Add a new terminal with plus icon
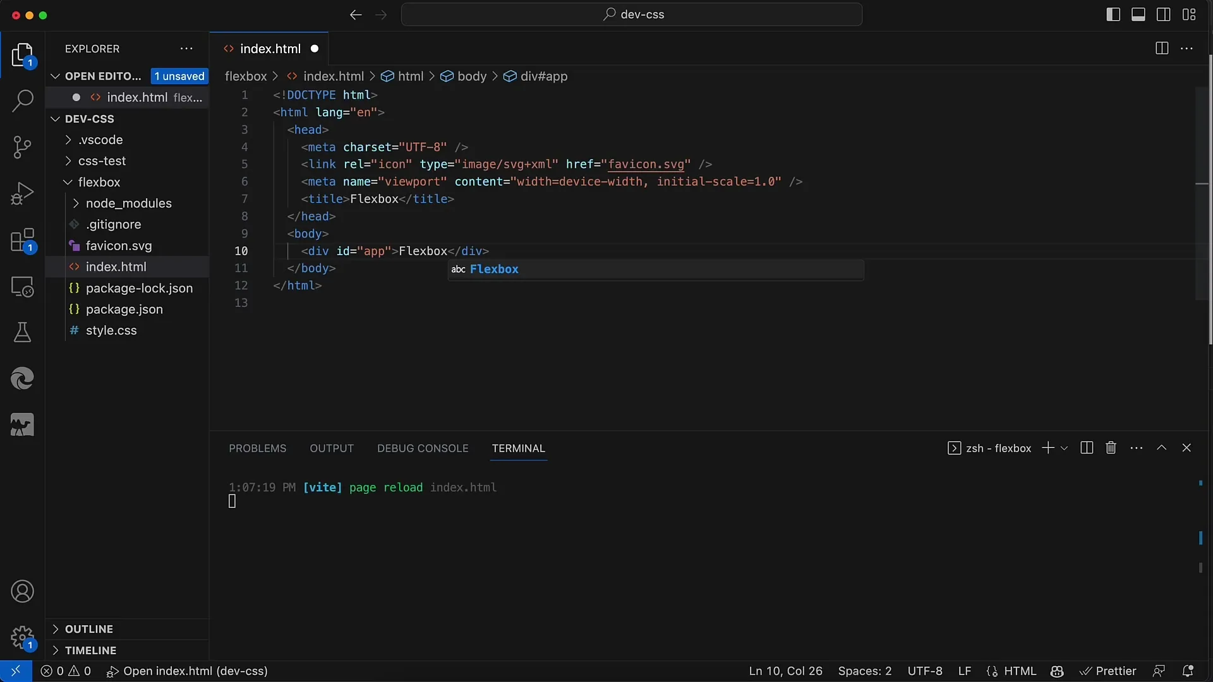 click(x=1048, y=448)
